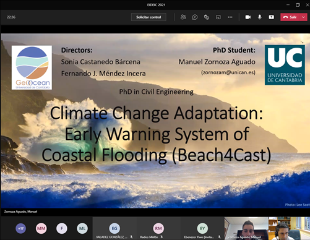Viewport: 310px width, 240px height.
Task: Open the breakout rooms icon
Action: 218,17
